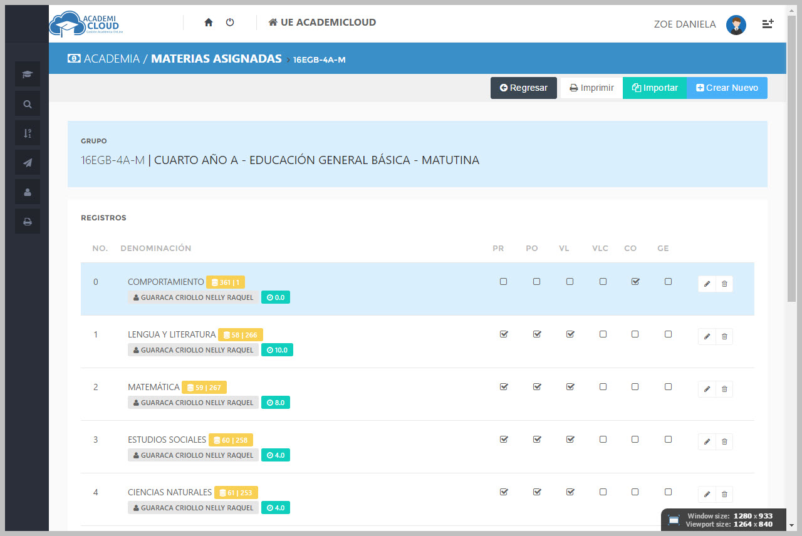
Task: Delete the COMPORTAMIENTO row with trash icon
Action: coord(724,284)
